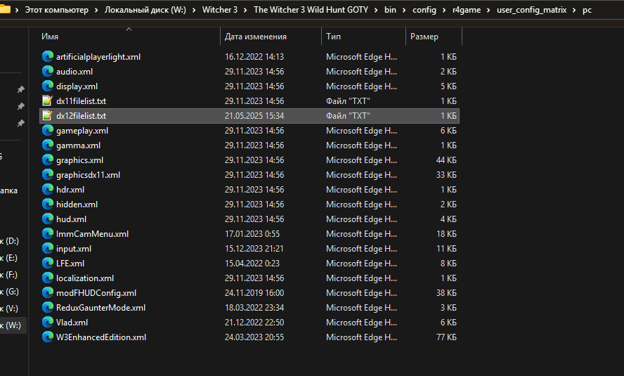Select the gameplay.xml file icon
624x376 pixels.
pos(48,130)
